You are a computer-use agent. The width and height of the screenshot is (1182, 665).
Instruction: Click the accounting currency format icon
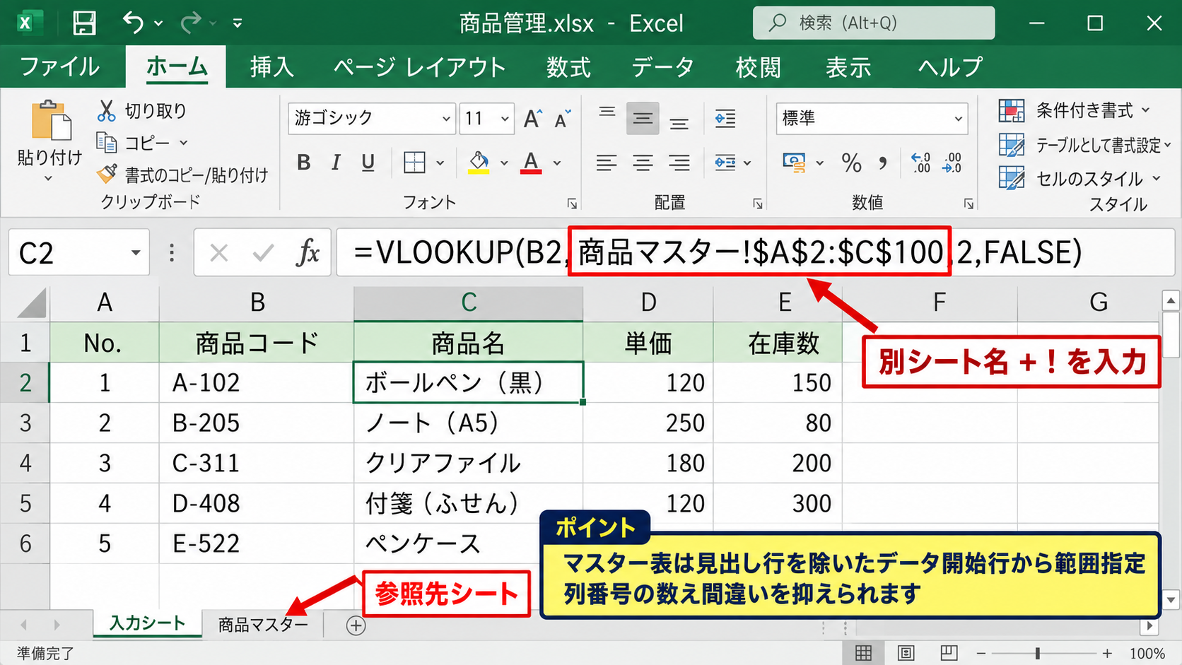[x=795, y=163]
